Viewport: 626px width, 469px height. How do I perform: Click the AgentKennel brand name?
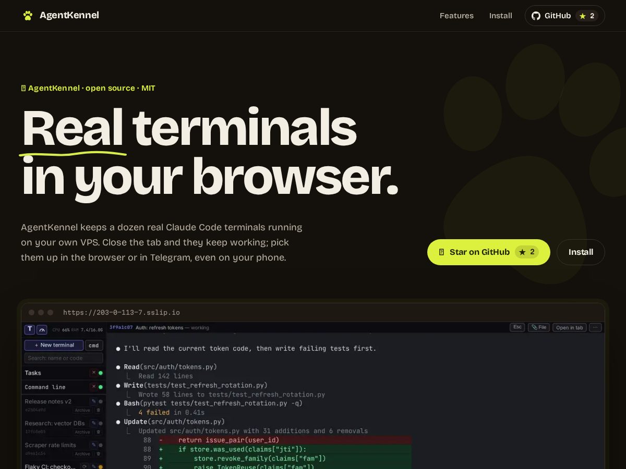point(69,15)
